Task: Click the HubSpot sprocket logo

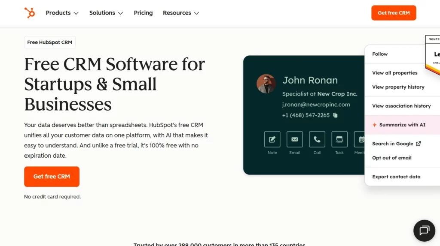Action: click(x=30, y=13)
